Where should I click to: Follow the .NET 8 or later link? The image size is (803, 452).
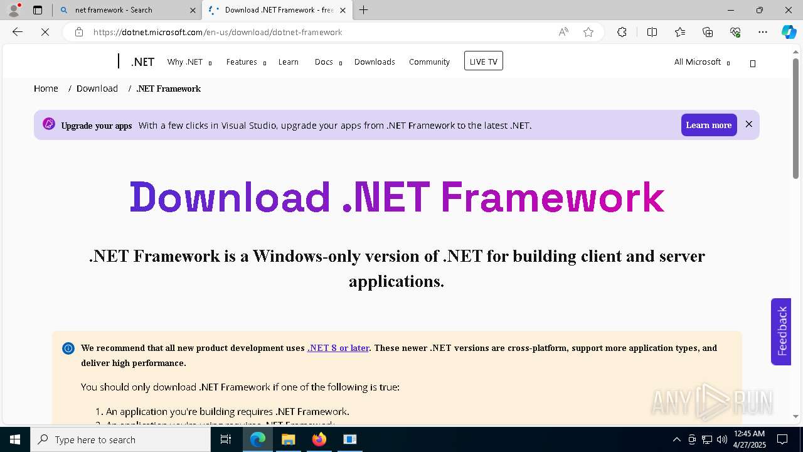pos(338,348)
